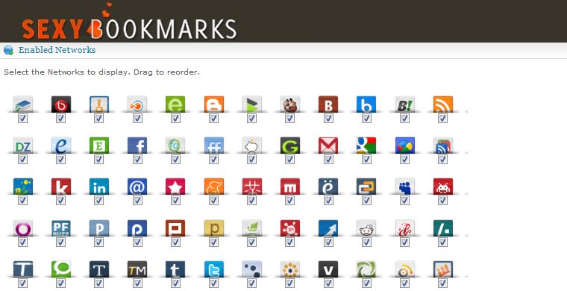This screenshot has height=291, width=567.
Task: Select the red lowercase k icon
Action: (x=60, y=187)
